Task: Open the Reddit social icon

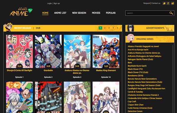Action: [173, 3]
